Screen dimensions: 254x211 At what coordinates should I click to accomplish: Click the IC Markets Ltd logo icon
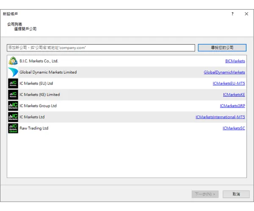click(13, 117)
